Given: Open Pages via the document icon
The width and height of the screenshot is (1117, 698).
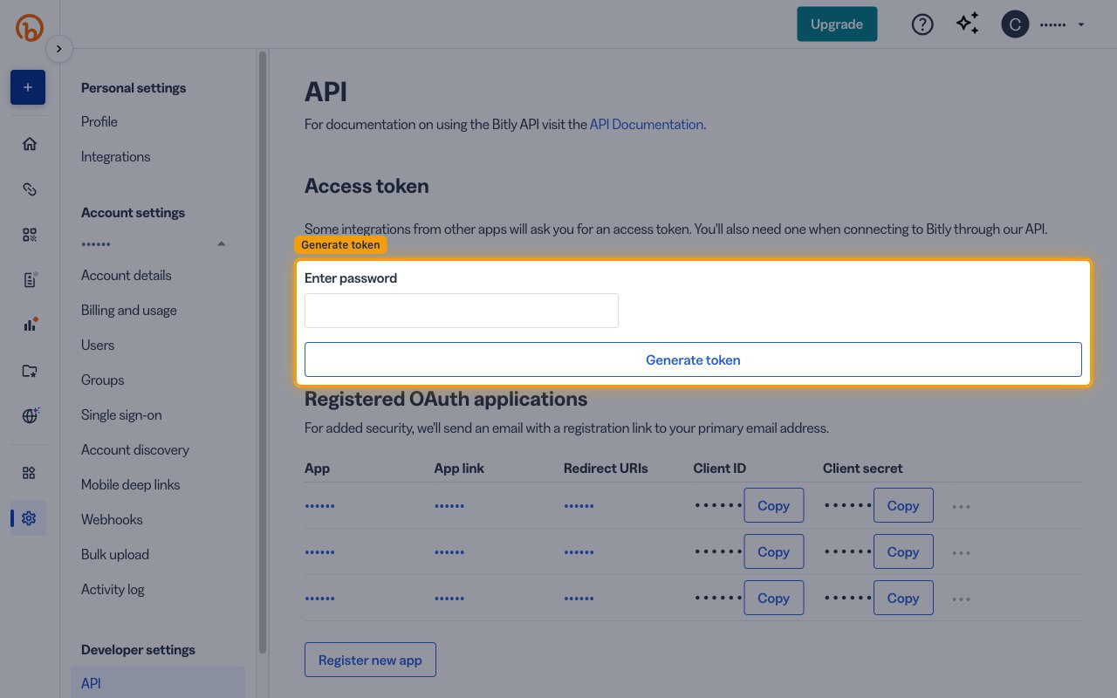Looking at the screenshot, I should point(30,280).
